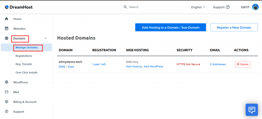Screen dimensions: 262x119
Task: Click the Mail envelope icon in sidebar
Action: 6,92
